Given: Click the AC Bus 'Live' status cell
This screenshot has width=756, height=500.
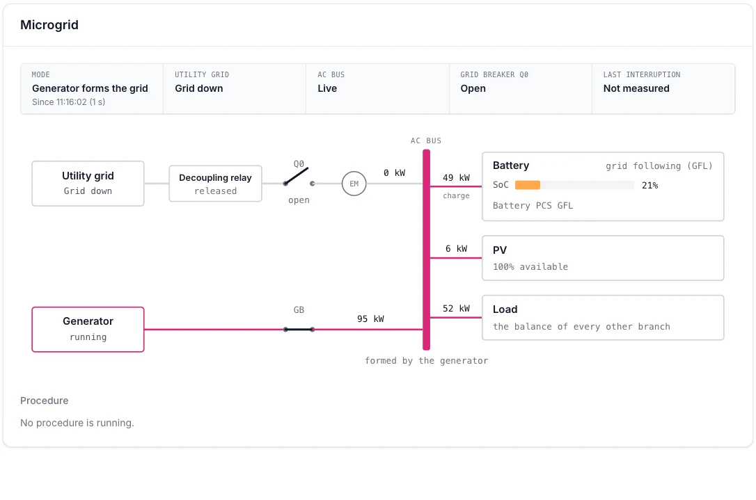Looking at the screenshot, I should point(377,88).
